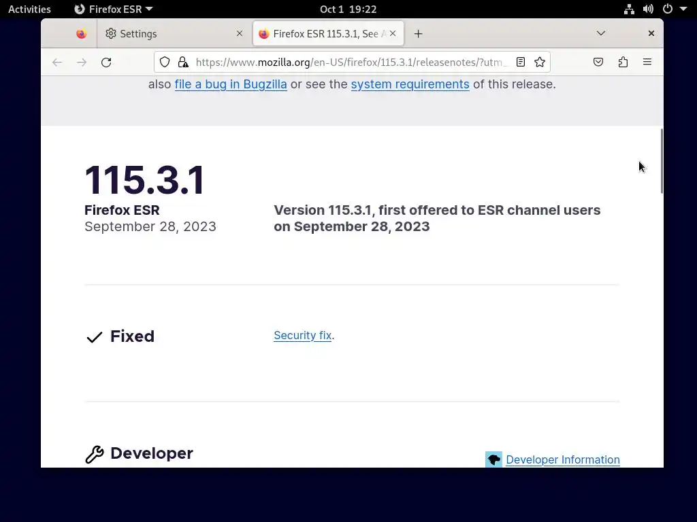Image resolution: width=697 pixels, height=522 pixels.
Task: Click the Version 115.3.1 first offered text
Action: (437, 218)
